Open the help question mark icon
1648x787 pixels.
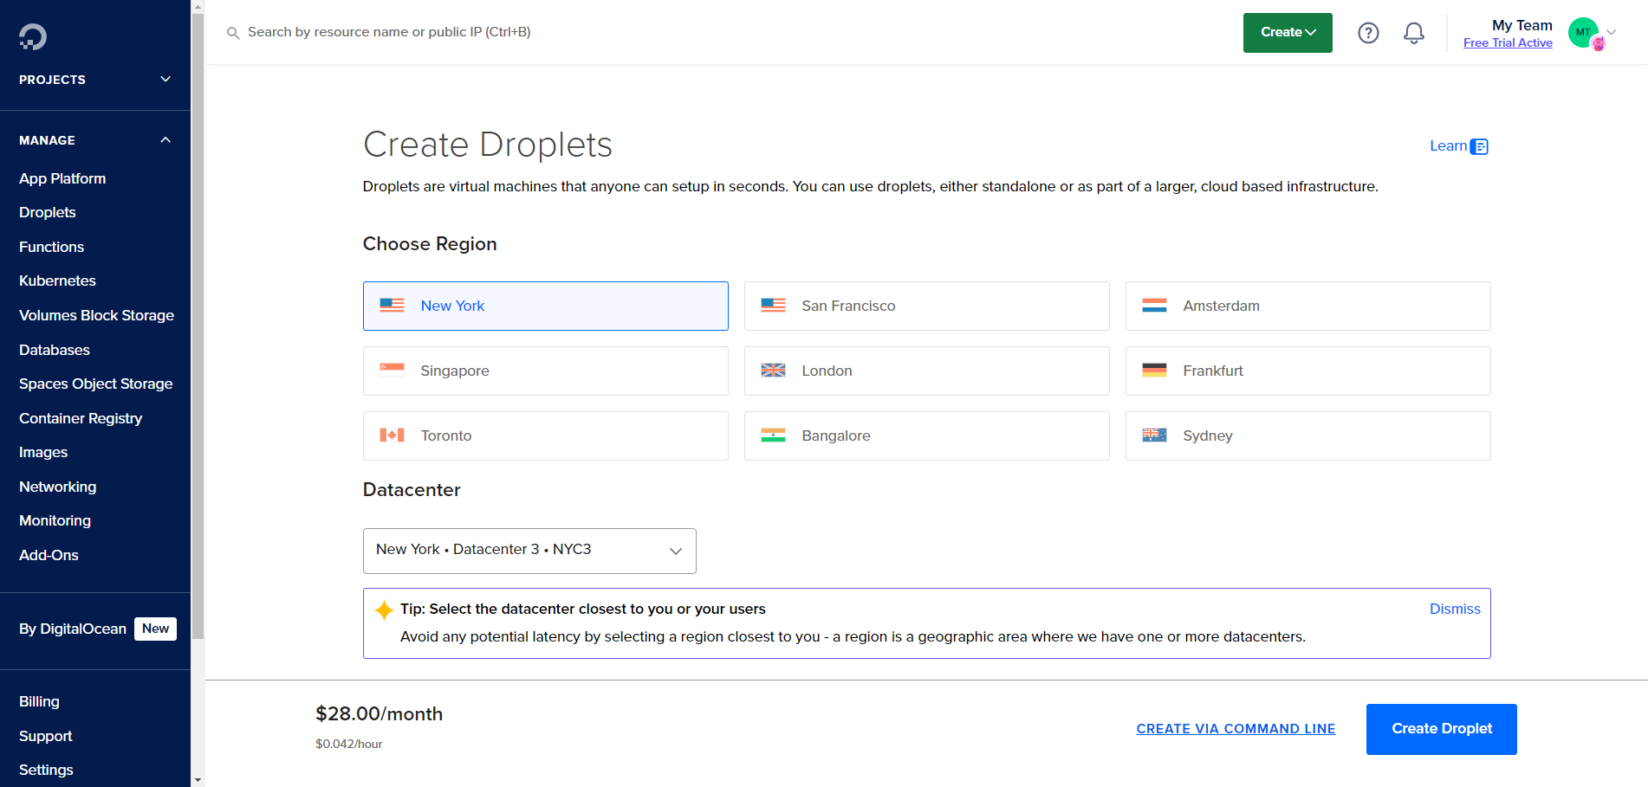coord(1368,33)
